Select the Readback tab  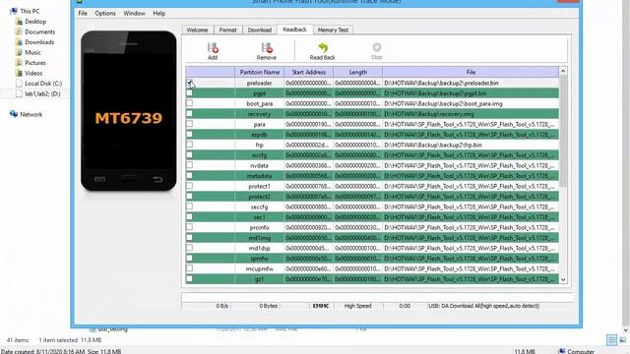(295, 29)
